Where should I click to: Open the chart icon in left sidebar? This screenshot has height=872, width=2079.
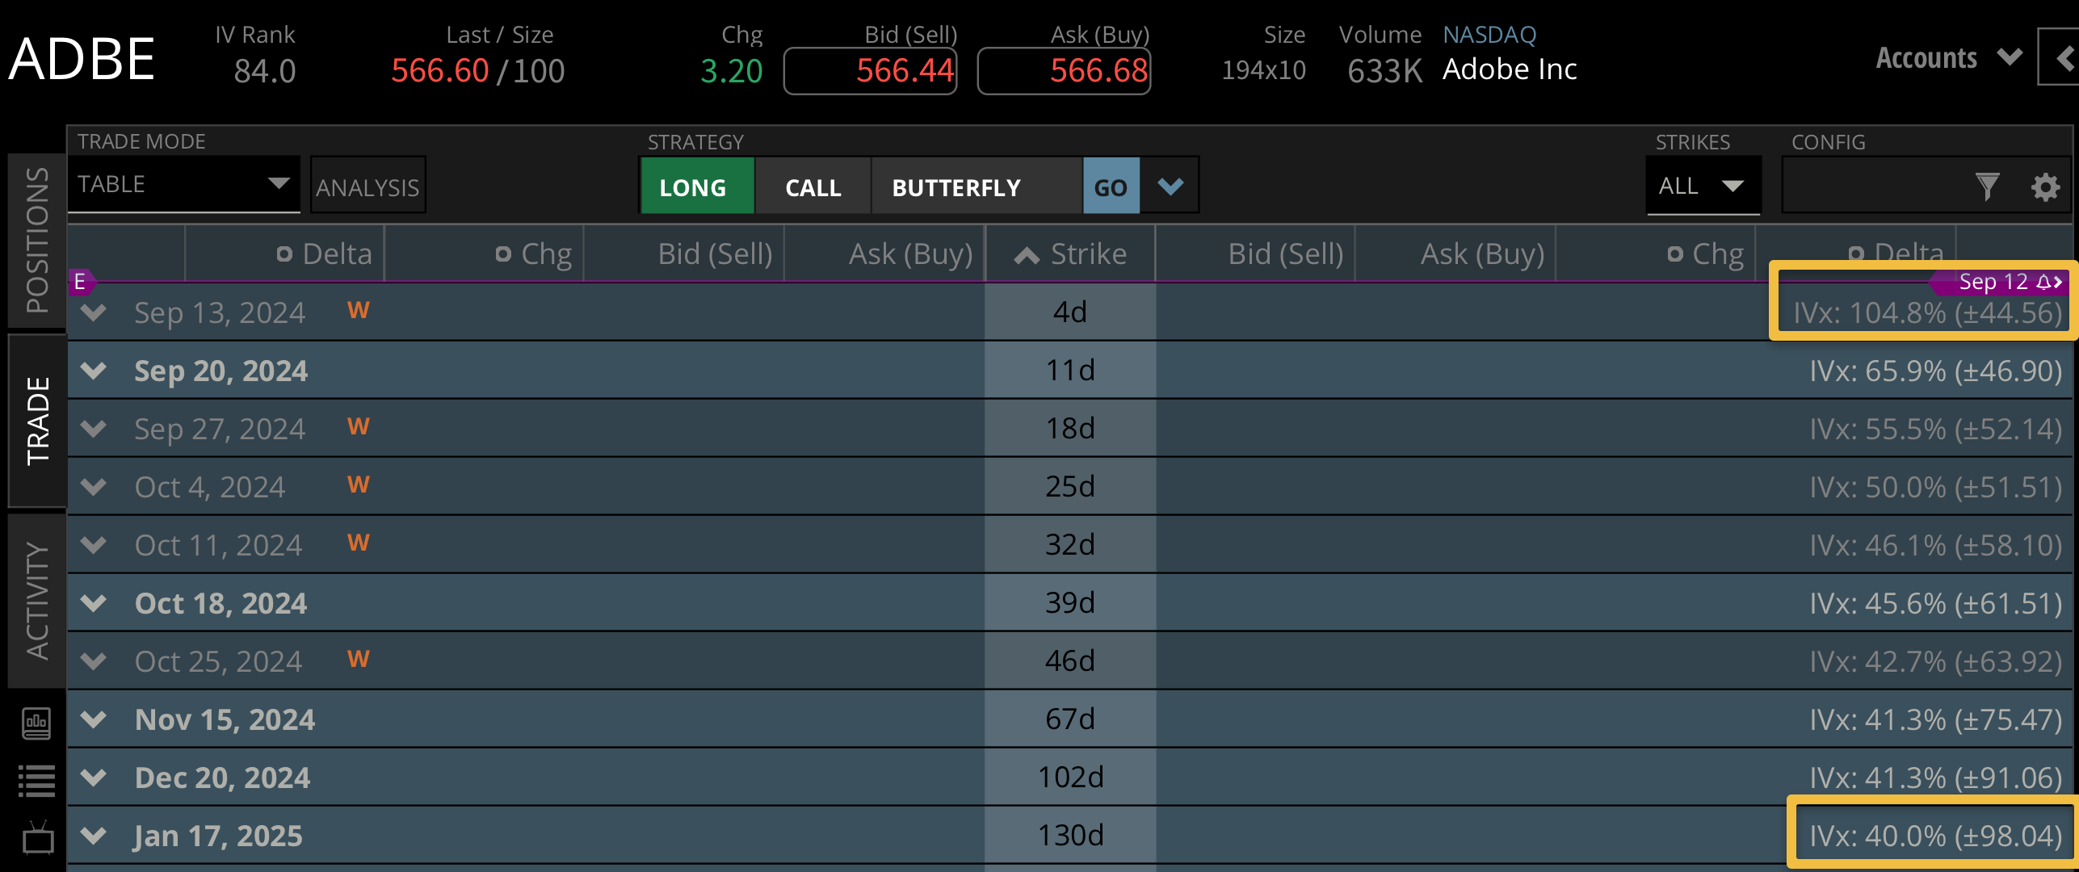tap(36, 723)
